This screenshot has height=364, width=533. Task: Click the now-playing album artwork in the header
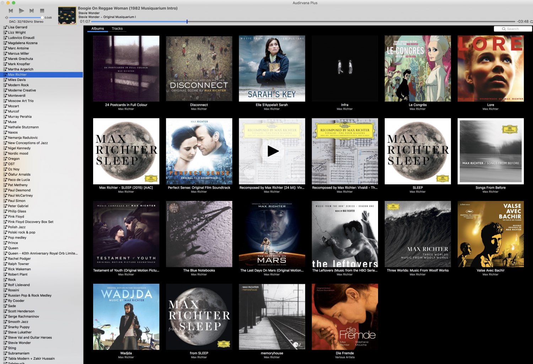67,15
